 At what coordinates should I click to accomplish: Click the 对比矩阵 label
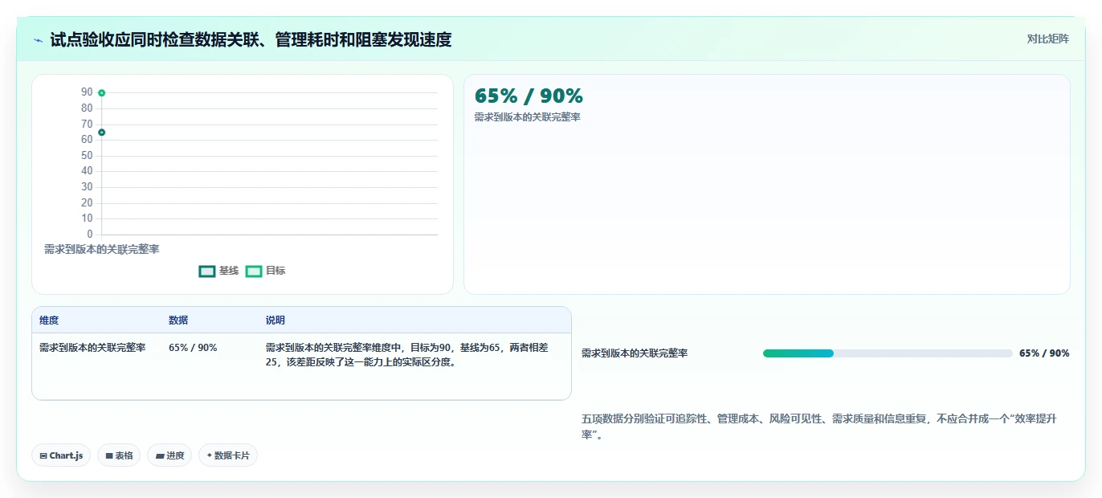(x=1048, y=39)
